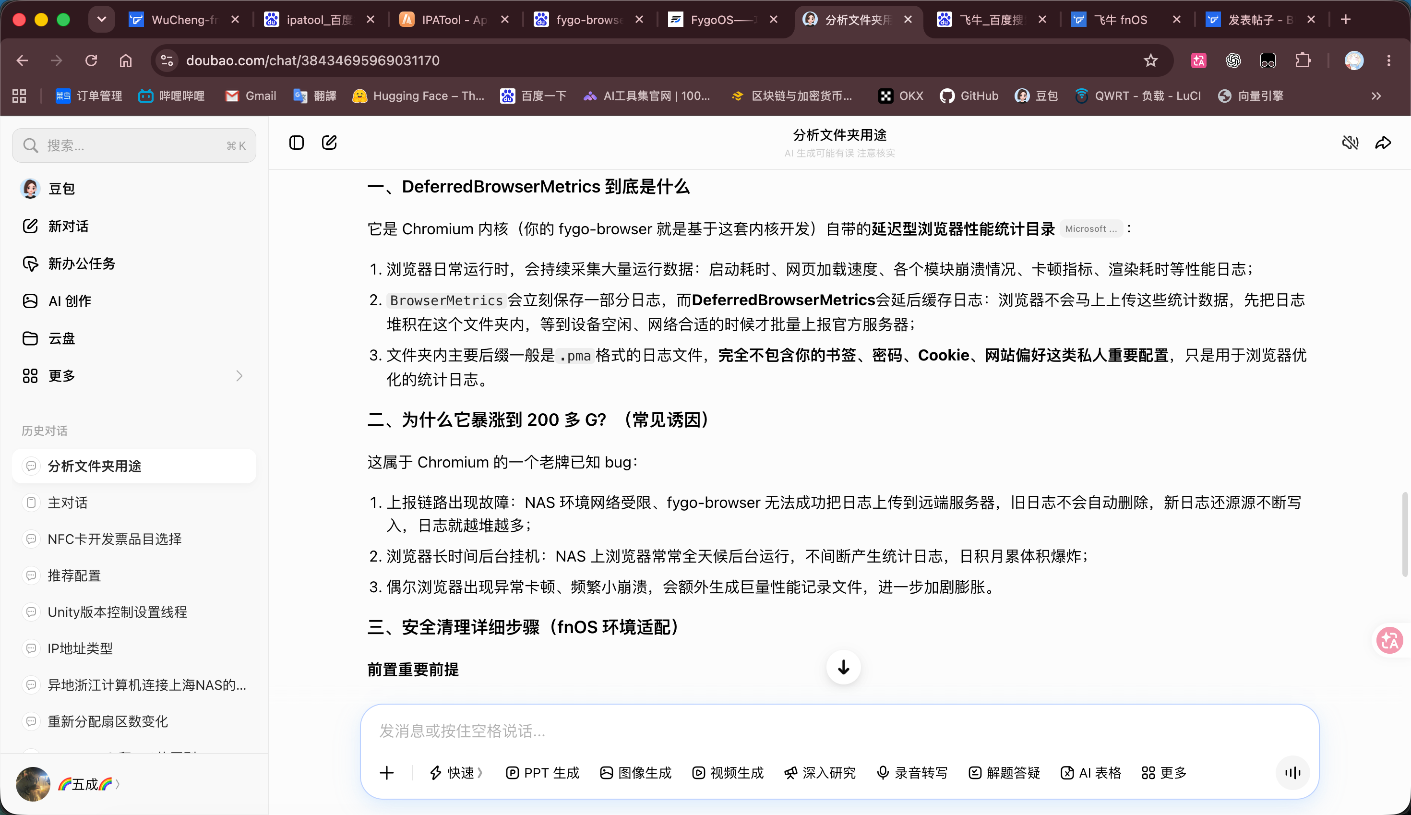1411x815 pixels.
Task: Open the floating translate icon at the right edge
Action: point(1390,640)
